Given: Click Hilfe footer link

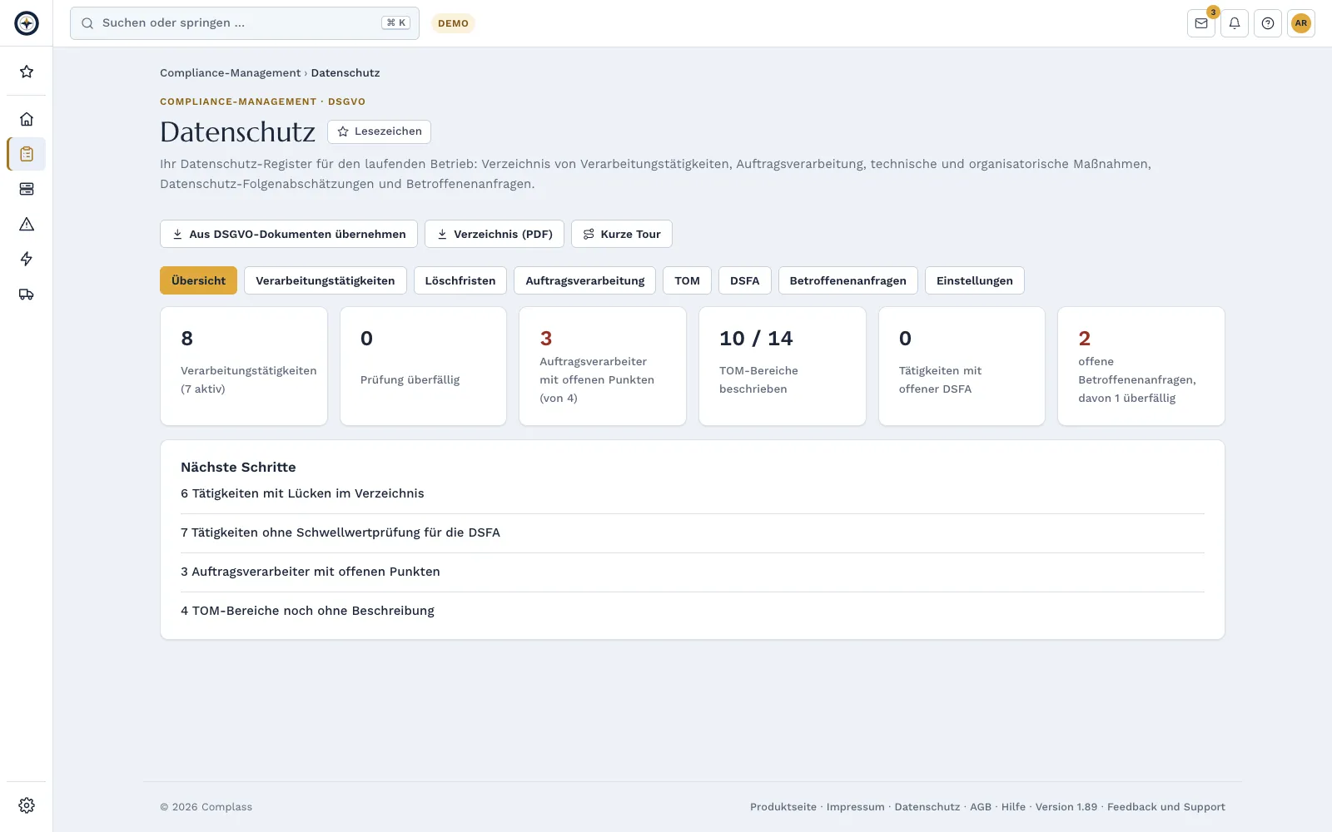Looking at the screenshot, I should pos(1013,807).
